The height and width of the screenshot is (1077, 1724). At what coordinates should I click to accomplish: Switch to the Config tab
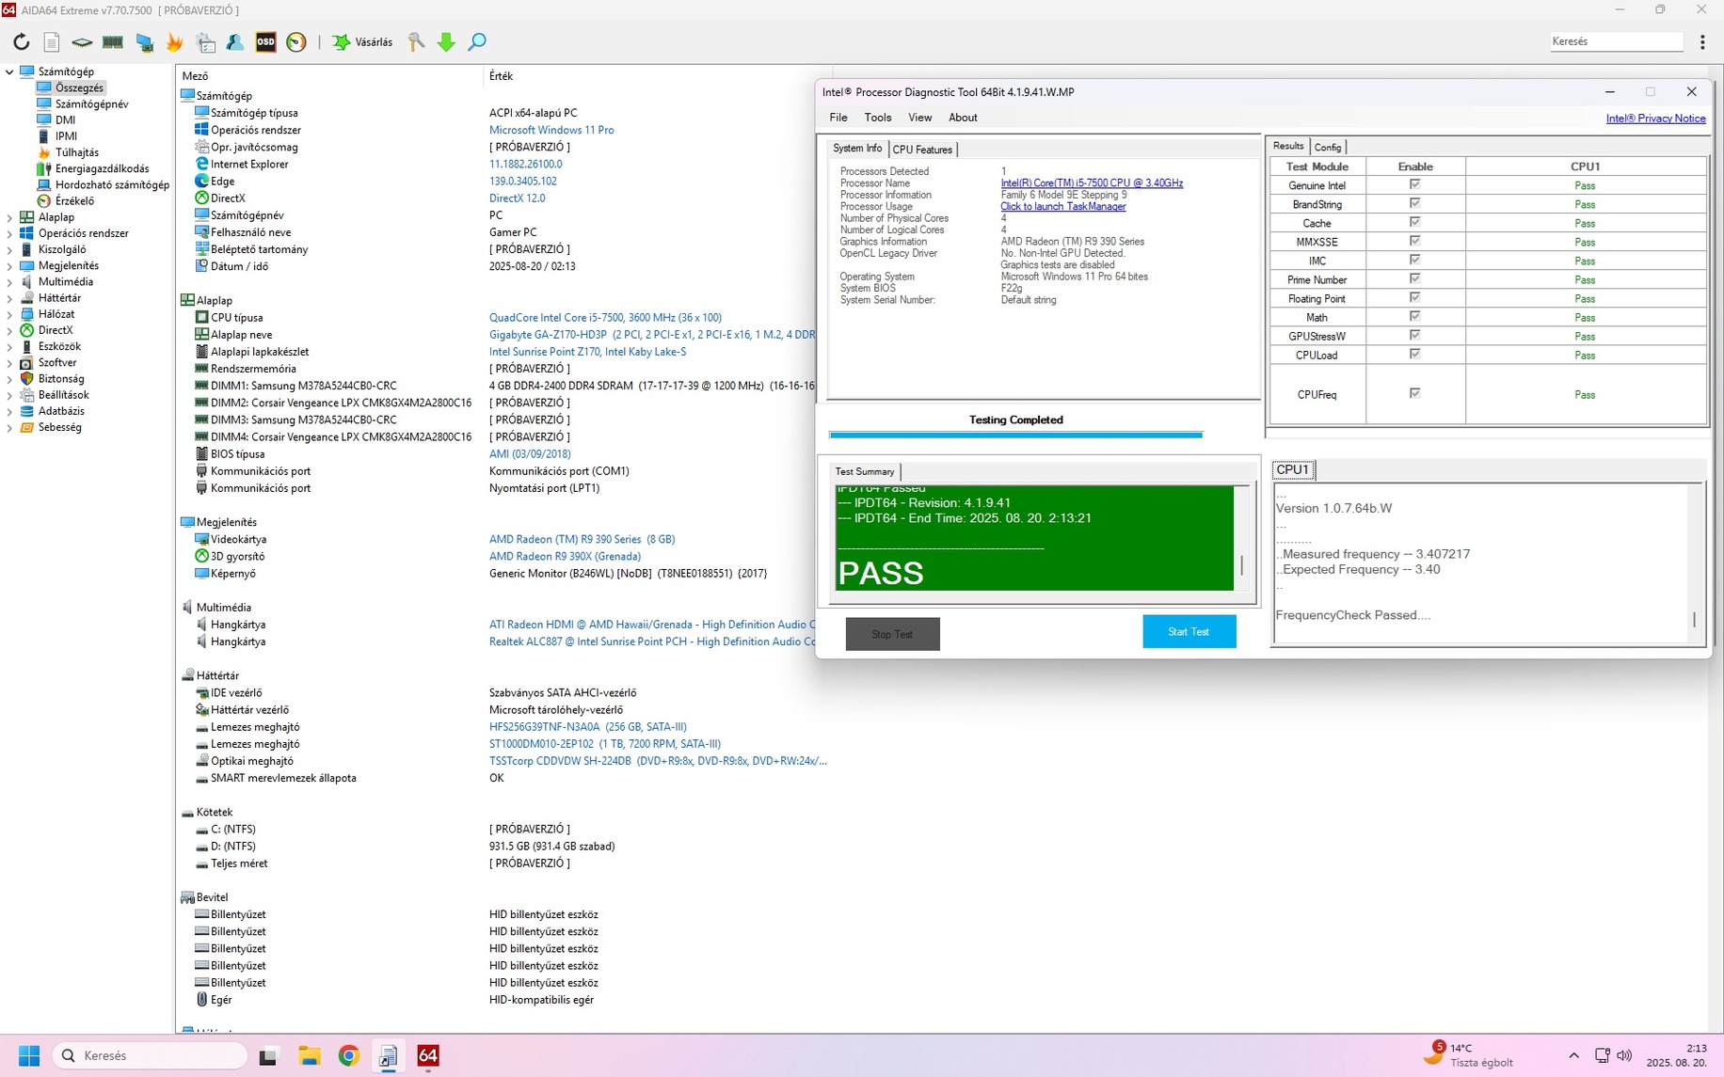click(1328, 147)
